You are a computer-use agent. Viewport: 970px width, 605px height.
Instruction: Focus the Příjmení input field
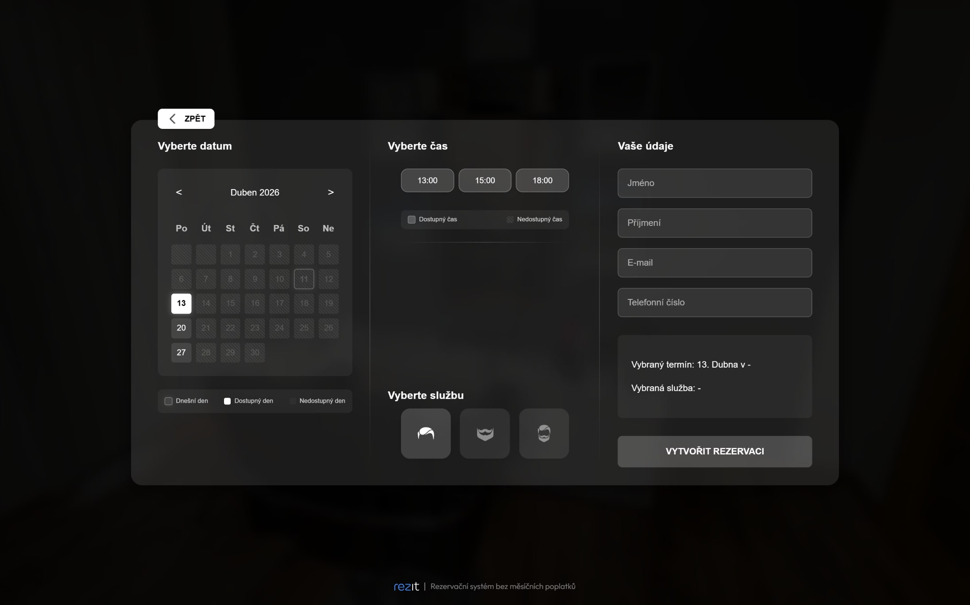[714, 223]
